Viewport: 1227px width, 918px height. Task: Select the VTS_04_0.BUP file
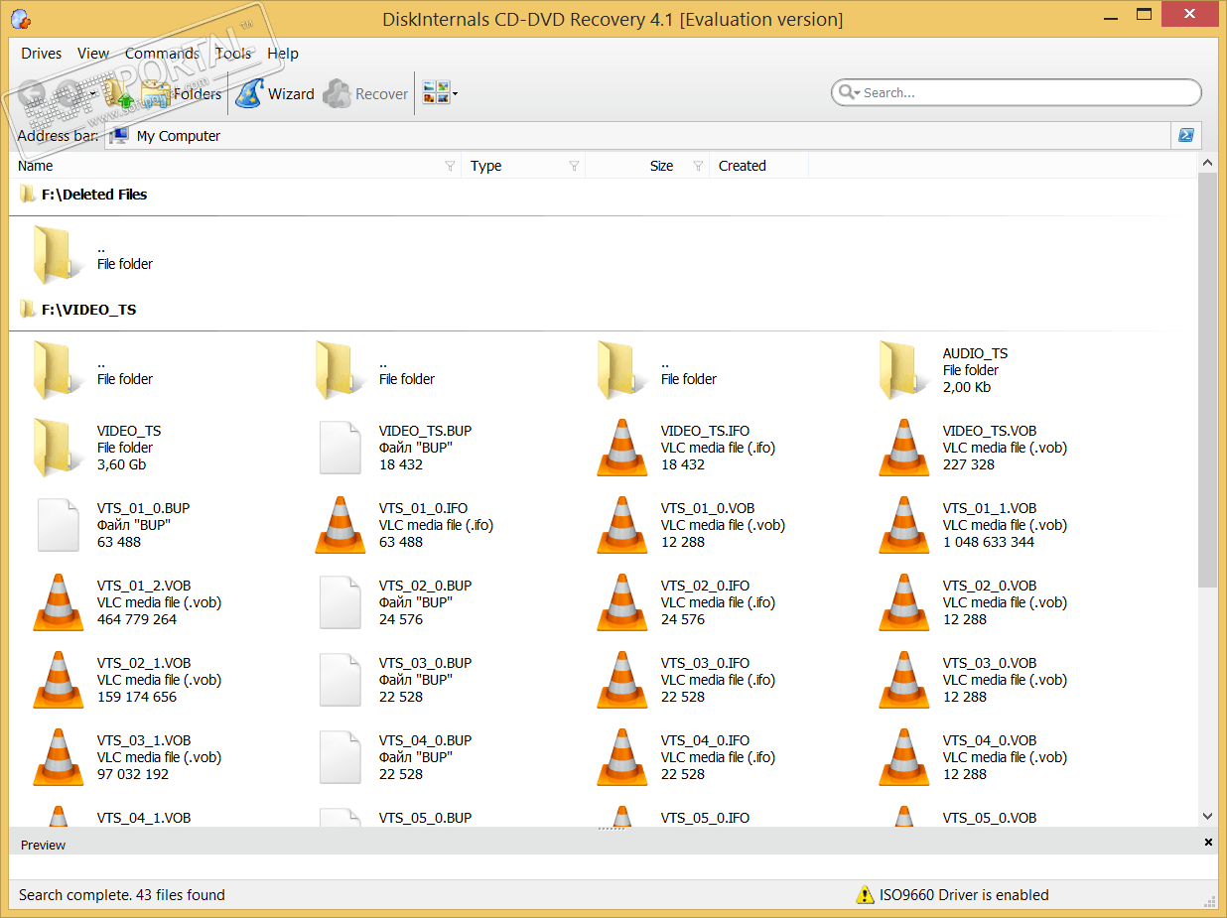pos(395,757)
